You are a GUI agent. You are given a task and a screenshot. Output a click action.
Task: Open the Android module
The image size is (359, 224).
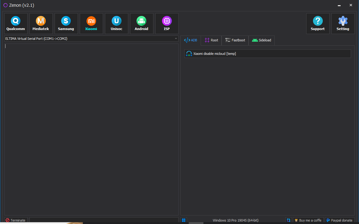[142, 24]
